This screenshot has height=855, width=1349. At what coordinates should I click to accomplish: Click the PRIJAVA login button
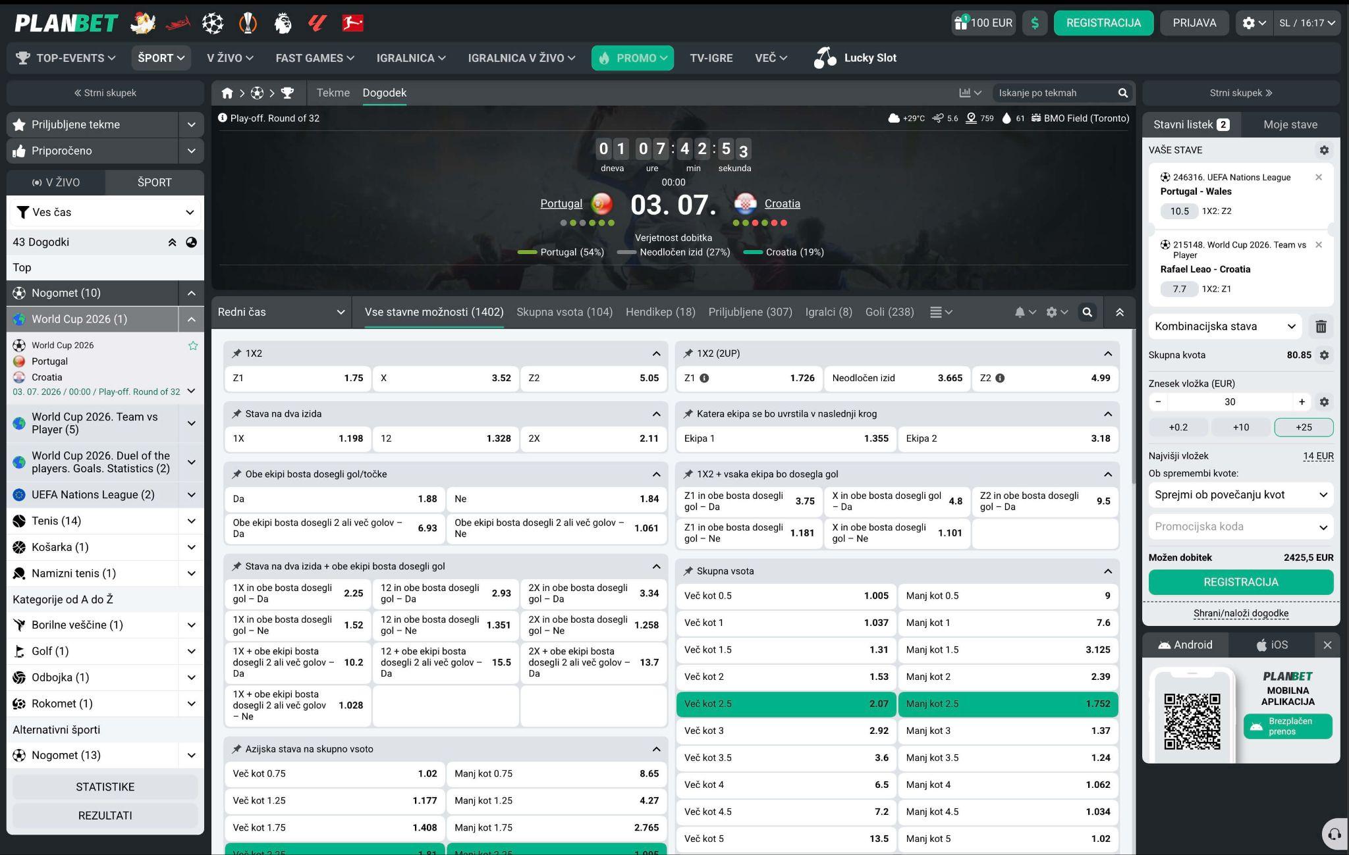(1194, 23)
